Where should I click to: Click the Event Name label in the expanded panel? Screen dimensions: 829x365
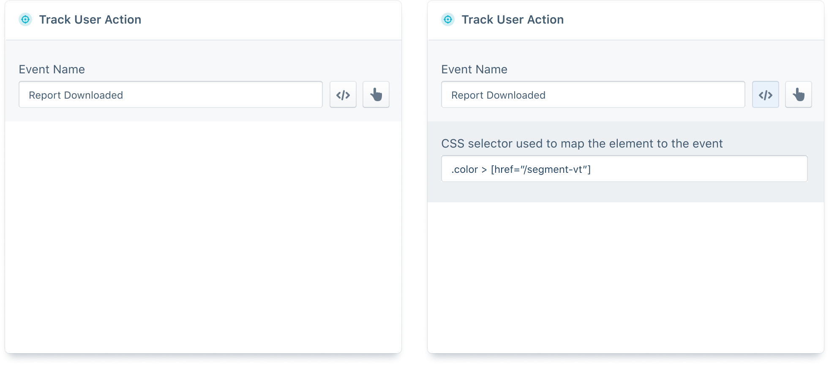pyautogui.click(x=474, y=70)
